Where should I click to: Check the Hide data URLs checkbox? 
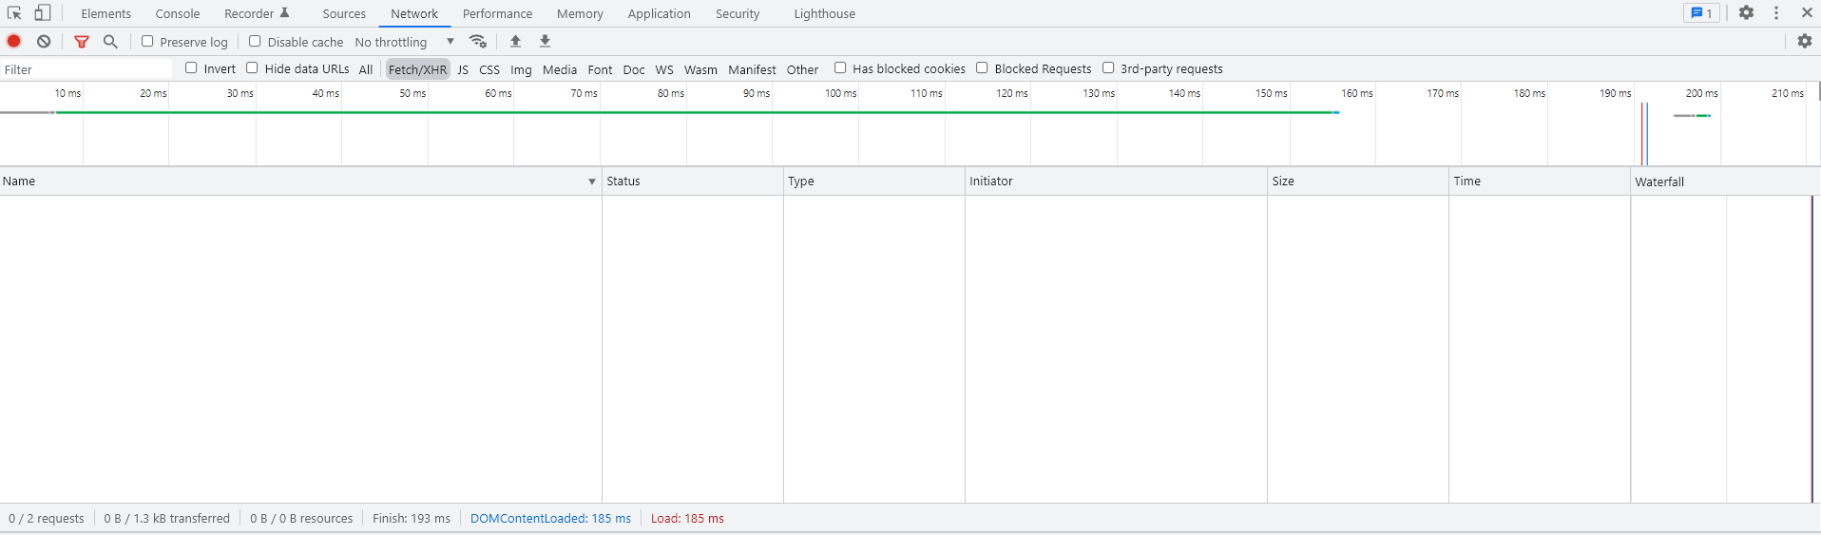252,67
